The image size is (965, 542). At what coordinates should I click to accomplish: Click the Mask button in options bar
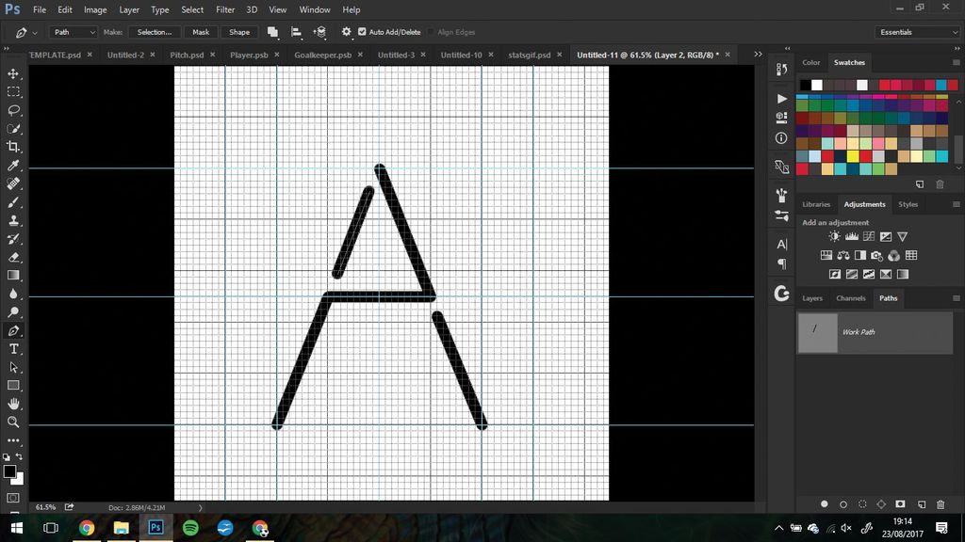point(200,31)
